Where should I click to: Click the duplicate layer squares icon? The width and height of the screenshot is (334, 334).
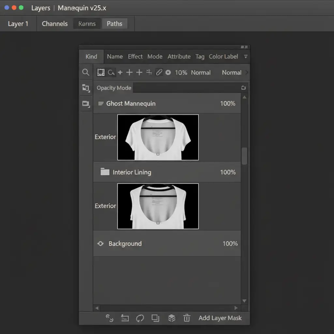click(155, 318)
